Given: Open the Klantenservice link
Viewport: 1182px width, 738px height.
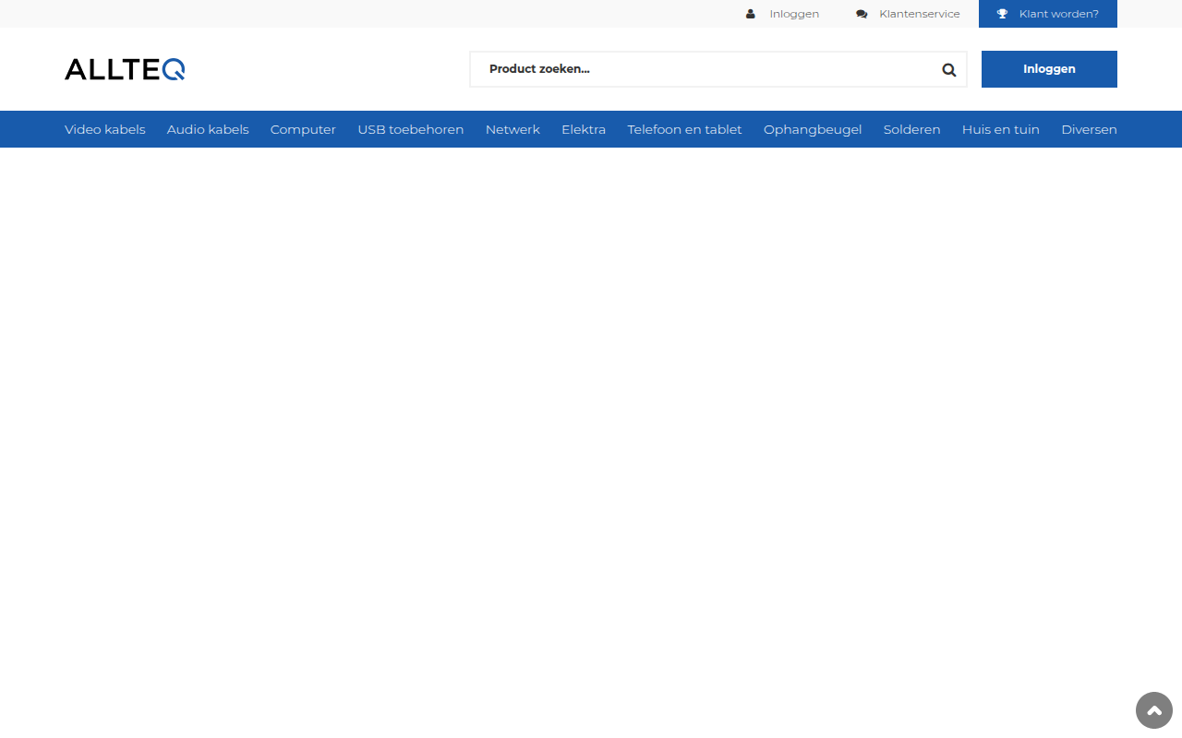Looking at the screenshot, I should click(920, 14).
